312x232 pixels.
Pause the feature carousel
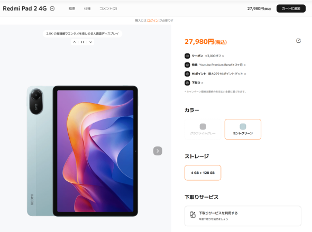82,42
